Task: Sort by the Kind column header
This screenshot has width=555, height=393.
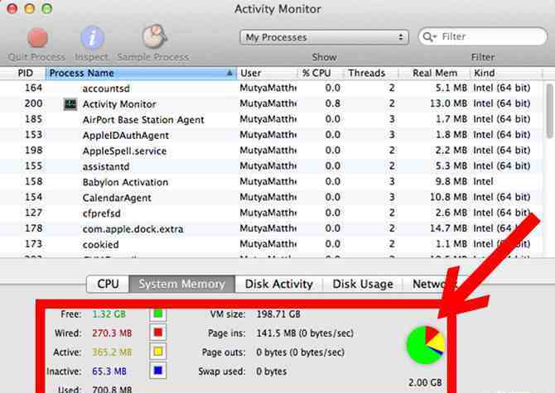Action: coord(506,73)
